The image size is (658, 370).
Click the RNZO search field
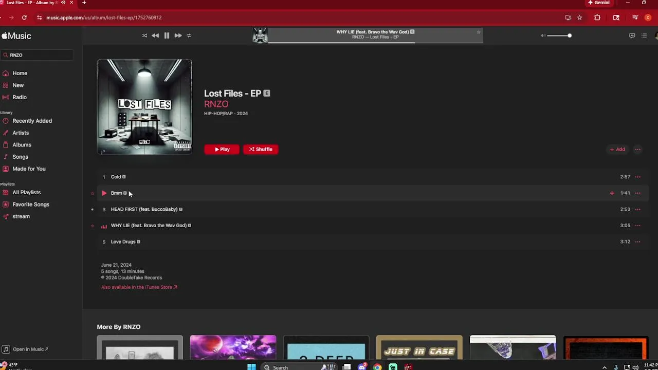pos(37,55)
